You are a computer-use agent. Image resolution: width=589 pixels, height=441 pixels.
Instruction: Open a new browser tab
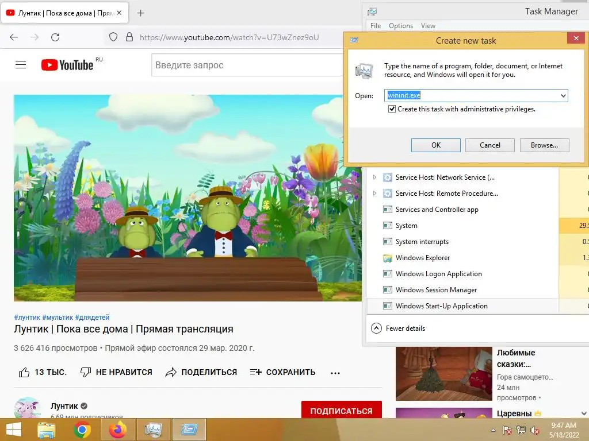[x=140, y=13]
